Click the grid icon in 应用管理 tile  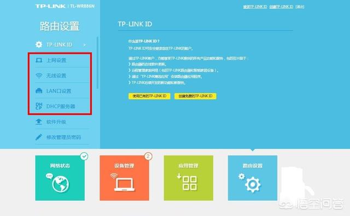(x=190, y=183)
